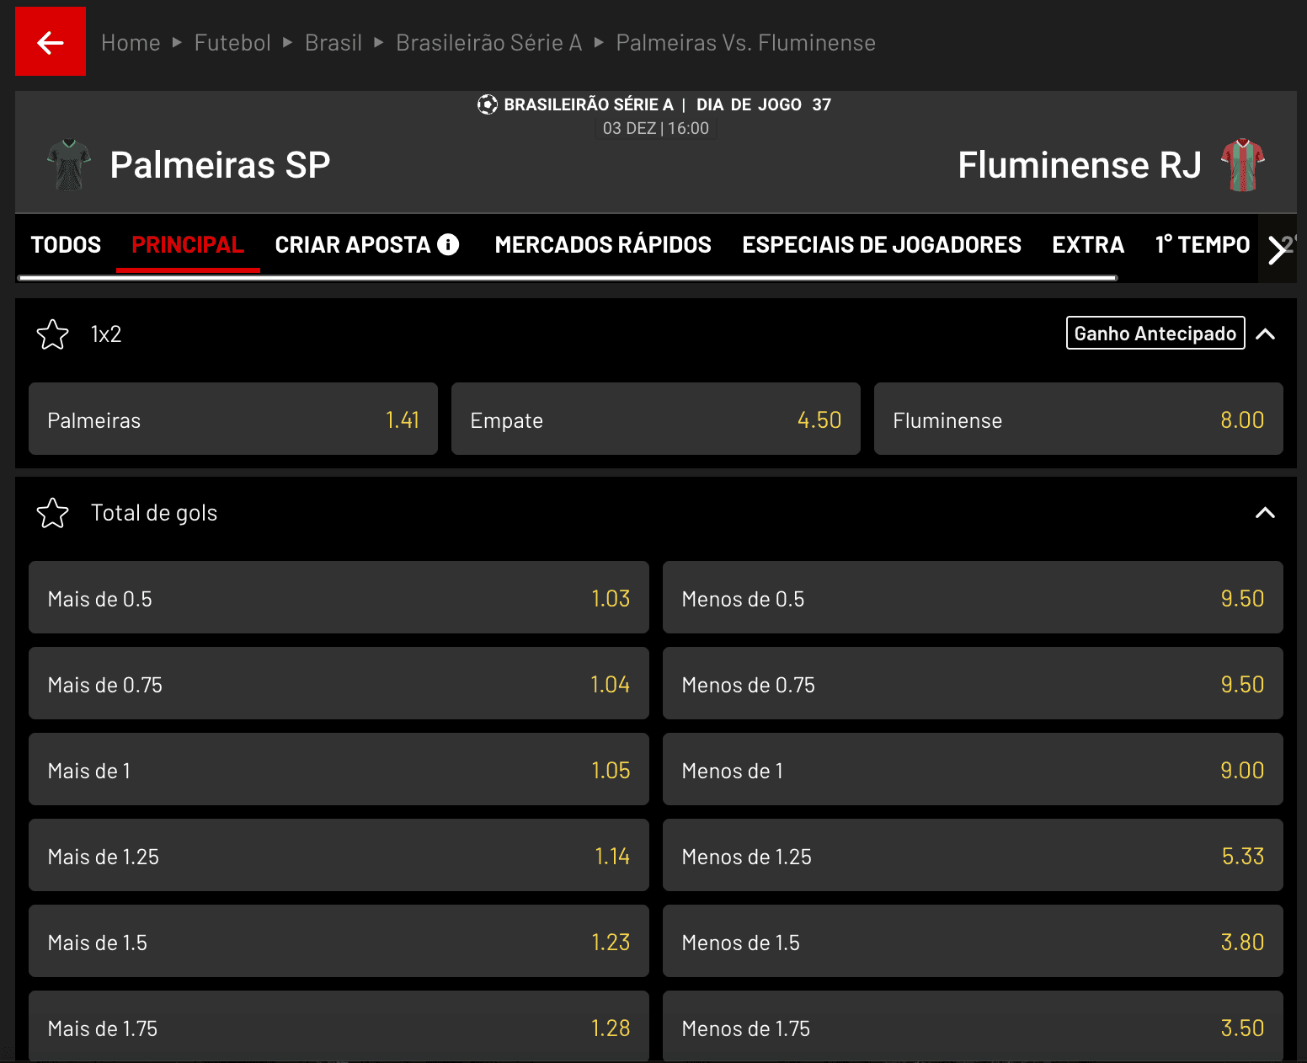Select the Empate 4.50 odds
The width and height of the screenshot is (1307, 1063).
point(656,419)
